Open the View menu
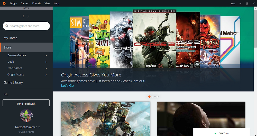Screen dimensions: 257x136 [47, 3]
